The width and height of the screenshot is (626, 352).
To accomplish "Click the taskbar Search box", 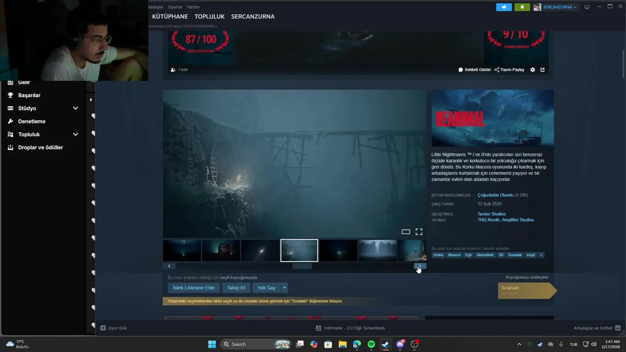I will click(256, 344).
